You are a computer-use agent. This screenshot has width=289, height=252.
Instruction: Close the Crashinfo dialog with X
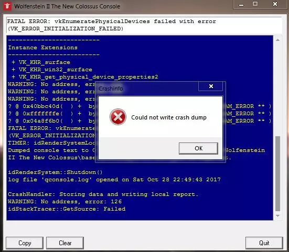(211, 86)
